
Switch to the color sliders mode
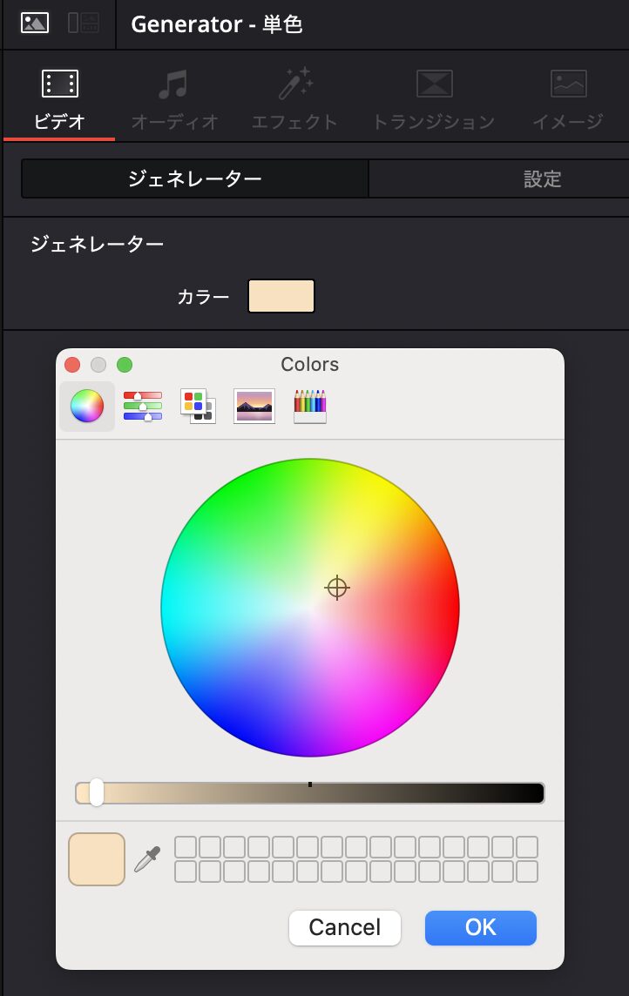[143, 406]
